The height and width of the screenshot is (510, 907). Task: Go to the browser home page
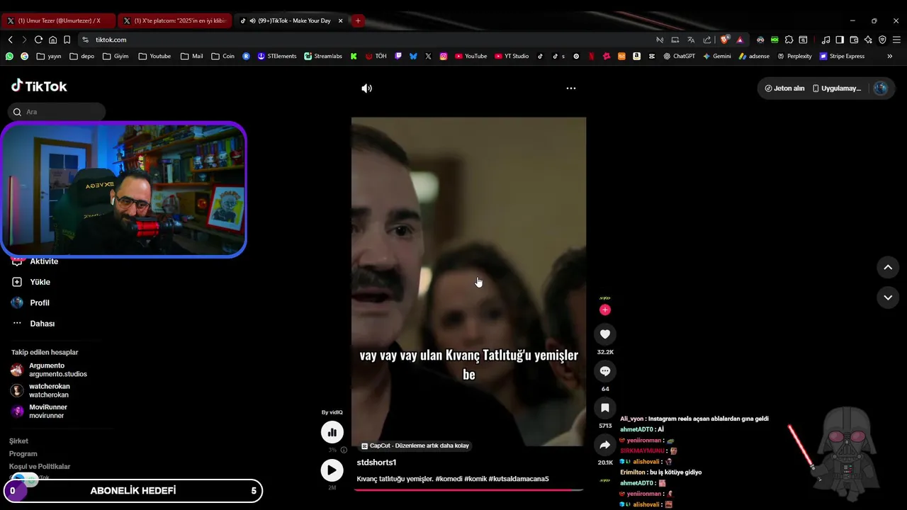(52, 40)
